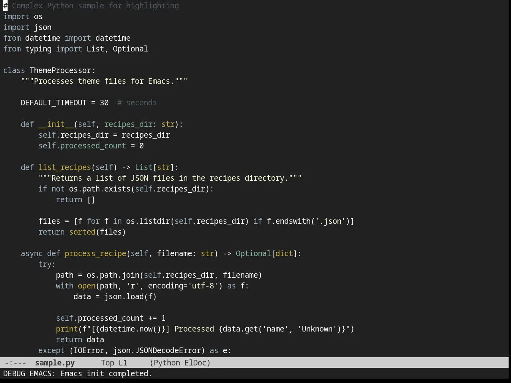Screen dimensions: 511x383
Task: Click the "-:---" buffer status indicator
Action: pyautogui.click(x=15, y=363)
